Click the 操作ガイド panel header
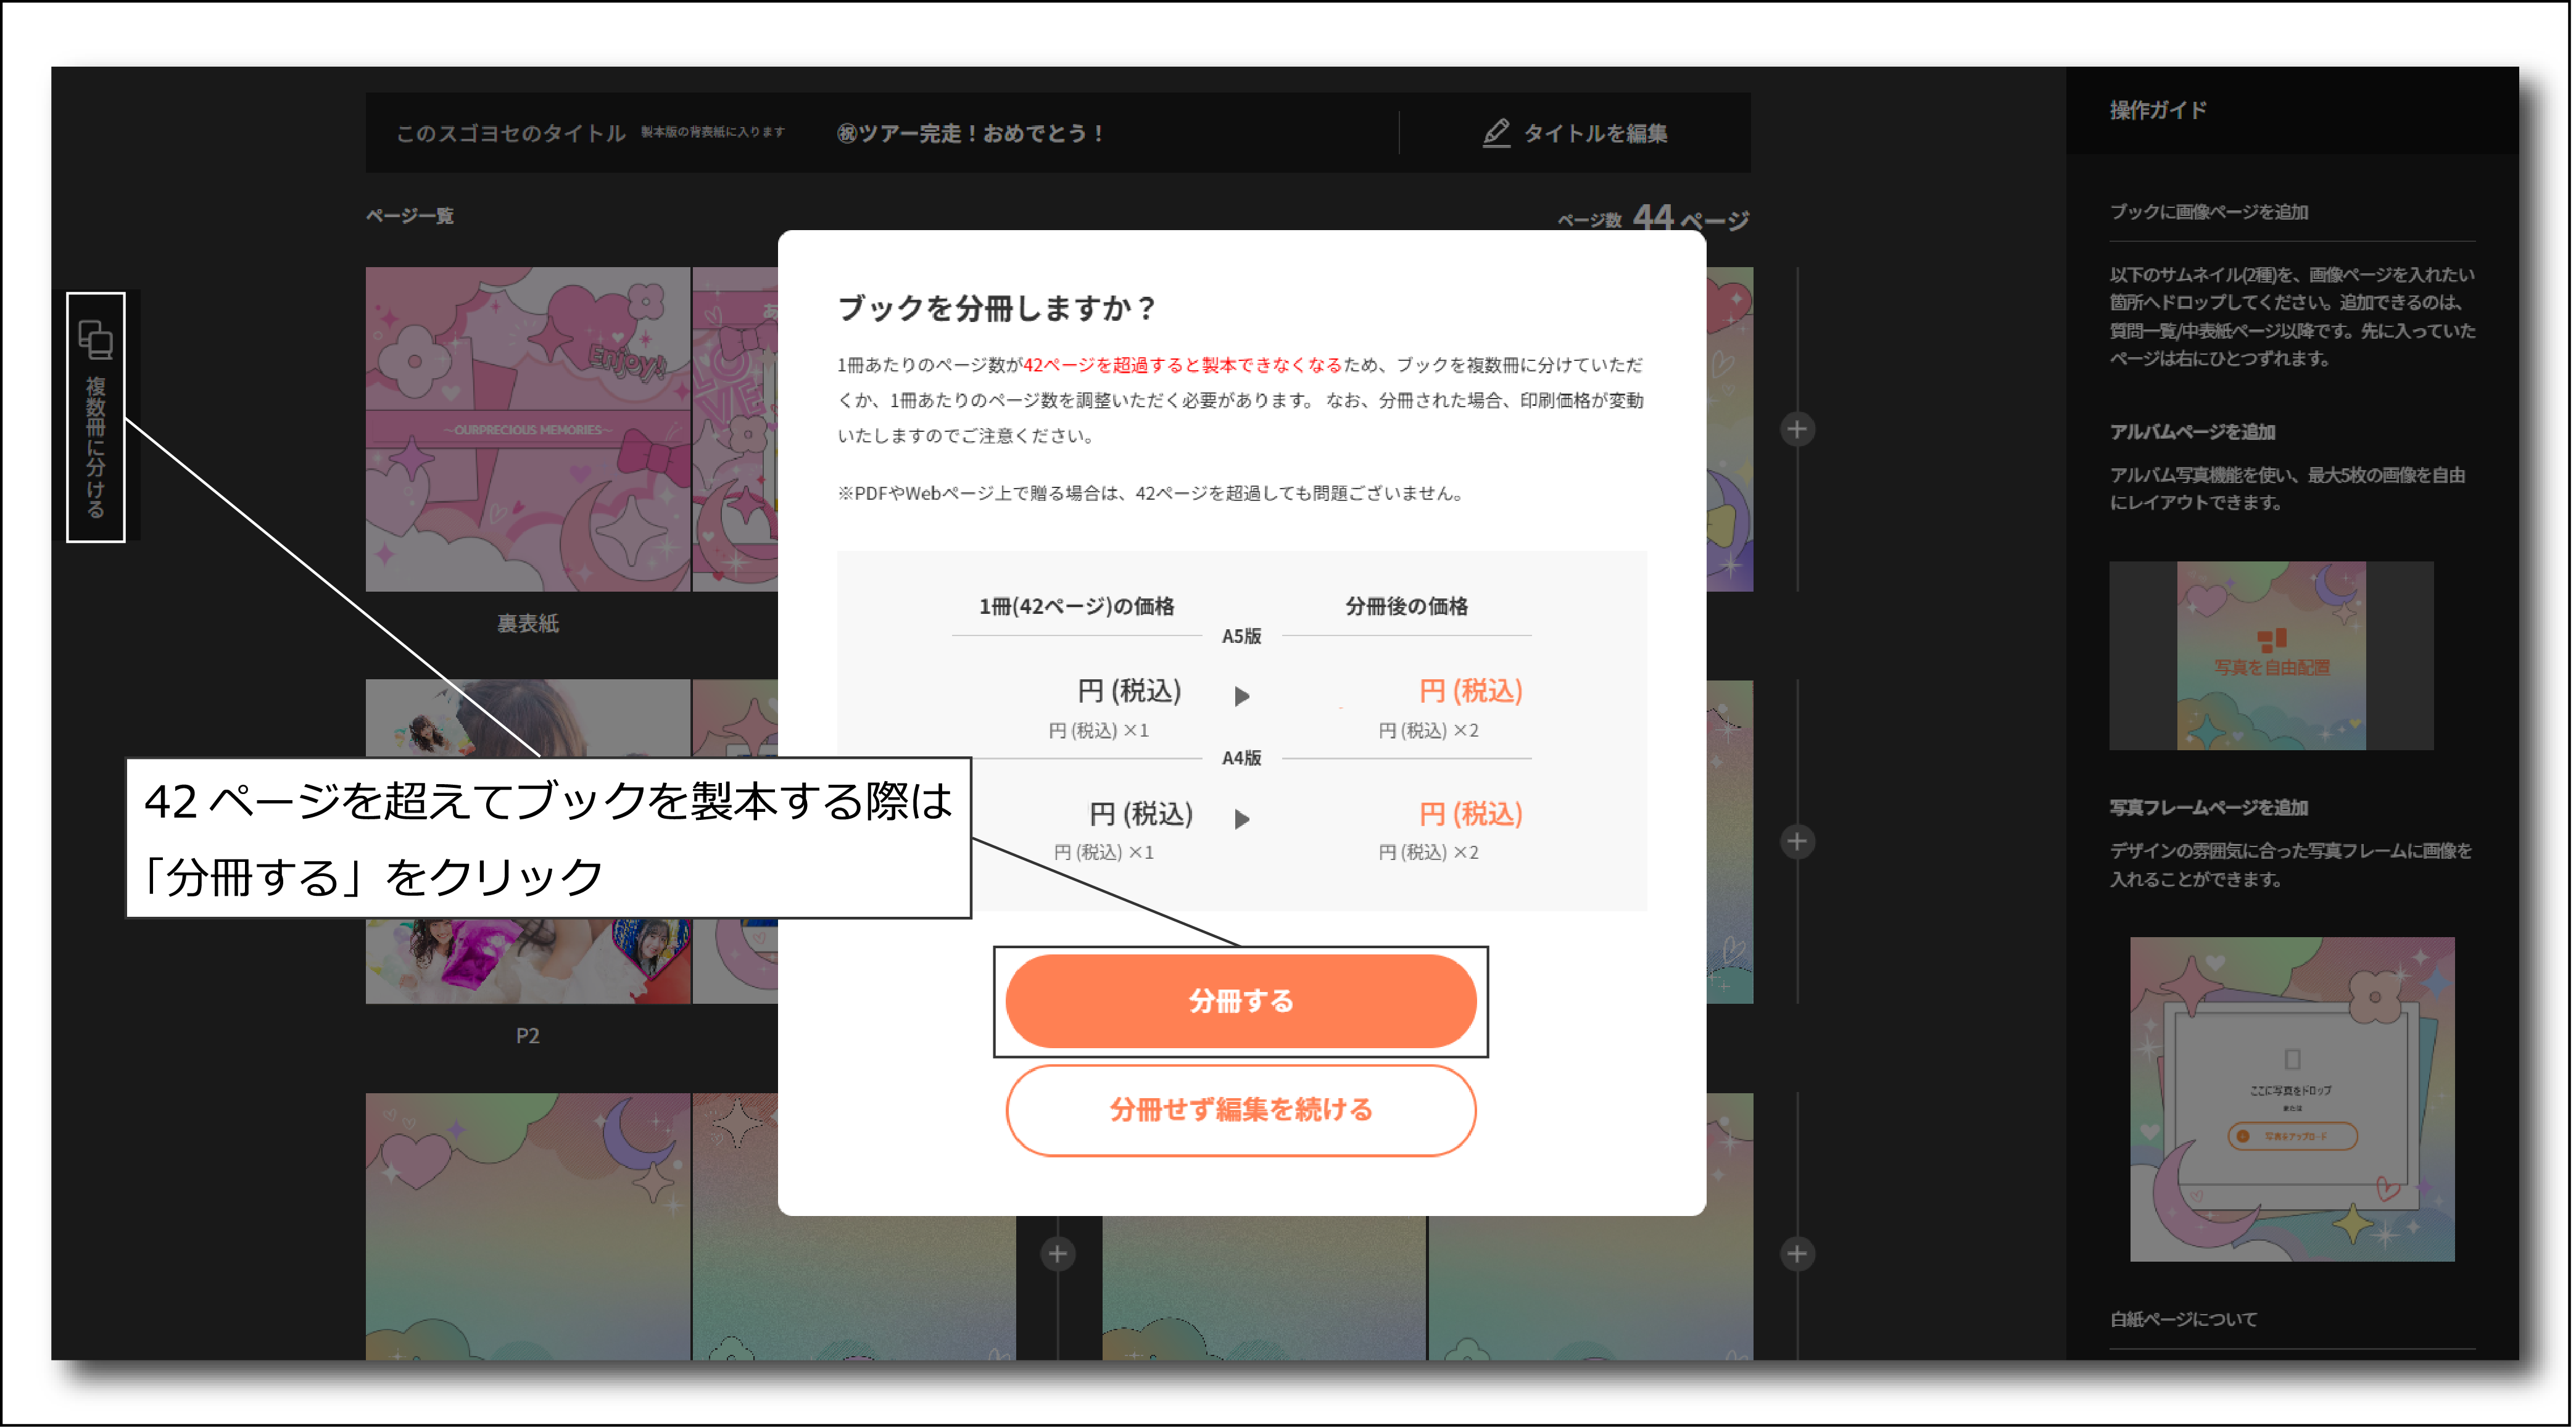Viewport: 2576px width, 1427px height. 2158,110
